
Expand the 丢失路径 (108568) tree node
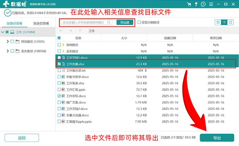pos(8,51)
